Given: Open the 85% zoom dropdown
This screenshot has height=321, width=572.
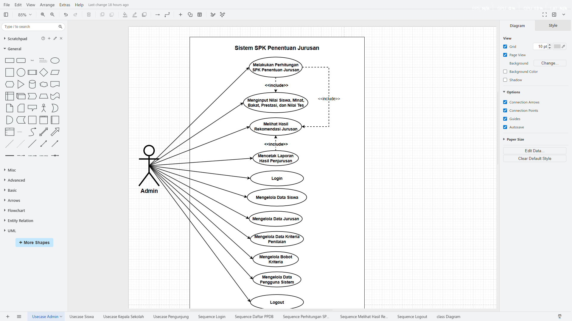Looking at the screenshot, I should pyautogui.click(x=25, y=15).
